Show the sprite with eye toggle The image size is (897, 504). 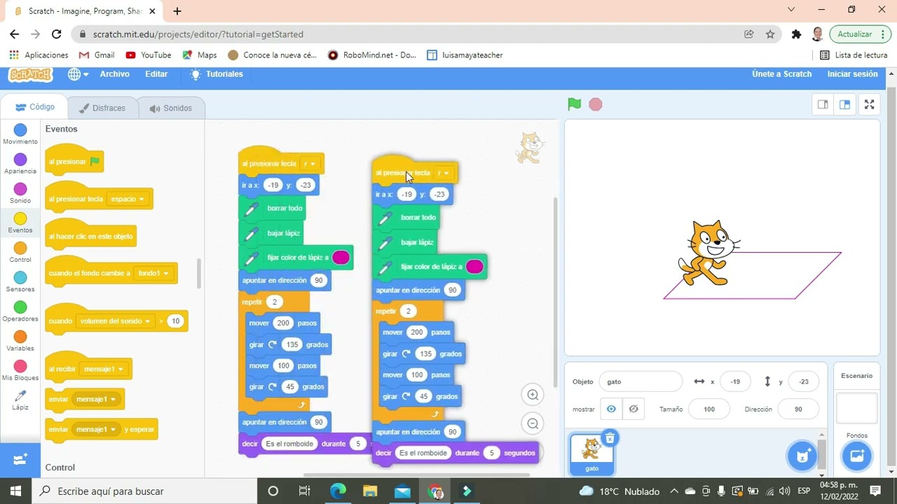point(611,409)
